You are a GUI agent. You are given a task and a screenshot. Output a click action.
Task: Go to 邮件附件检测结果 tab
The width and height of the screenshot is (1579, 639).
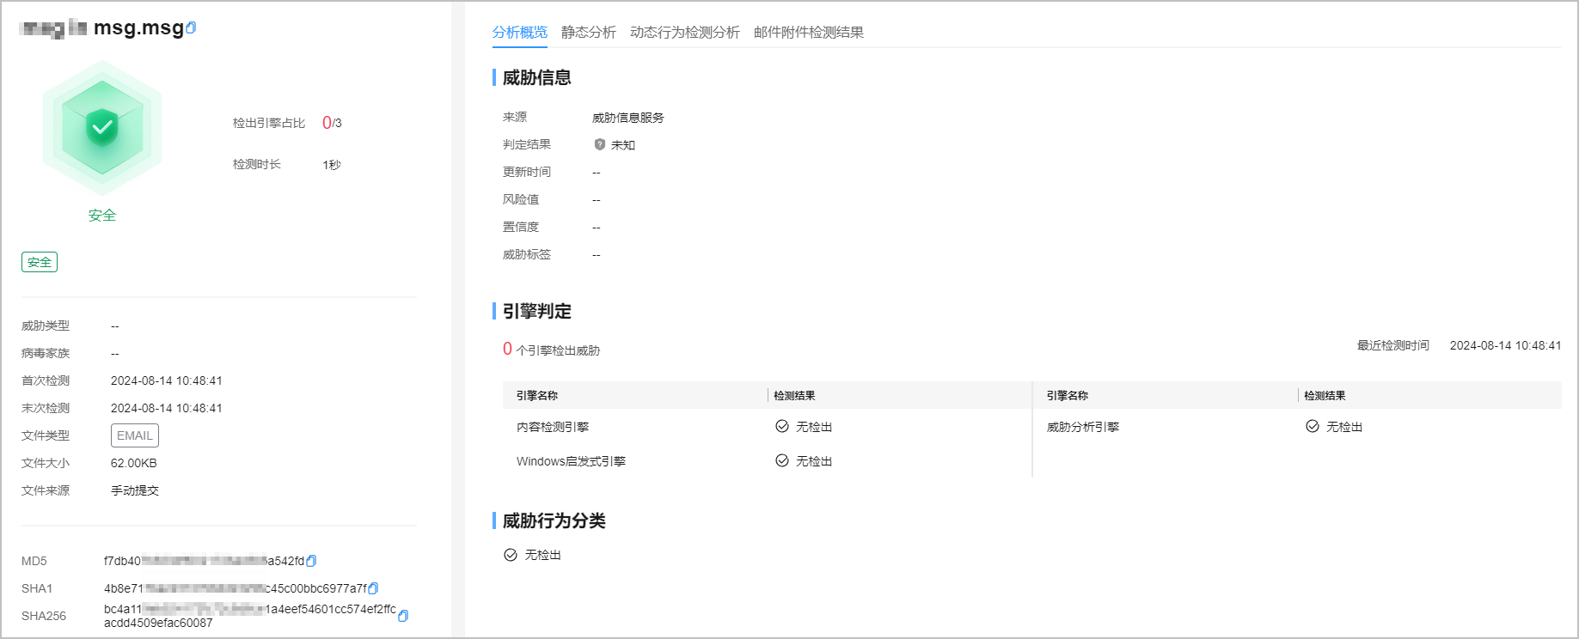pyautogui.click(x=809, y=32)
